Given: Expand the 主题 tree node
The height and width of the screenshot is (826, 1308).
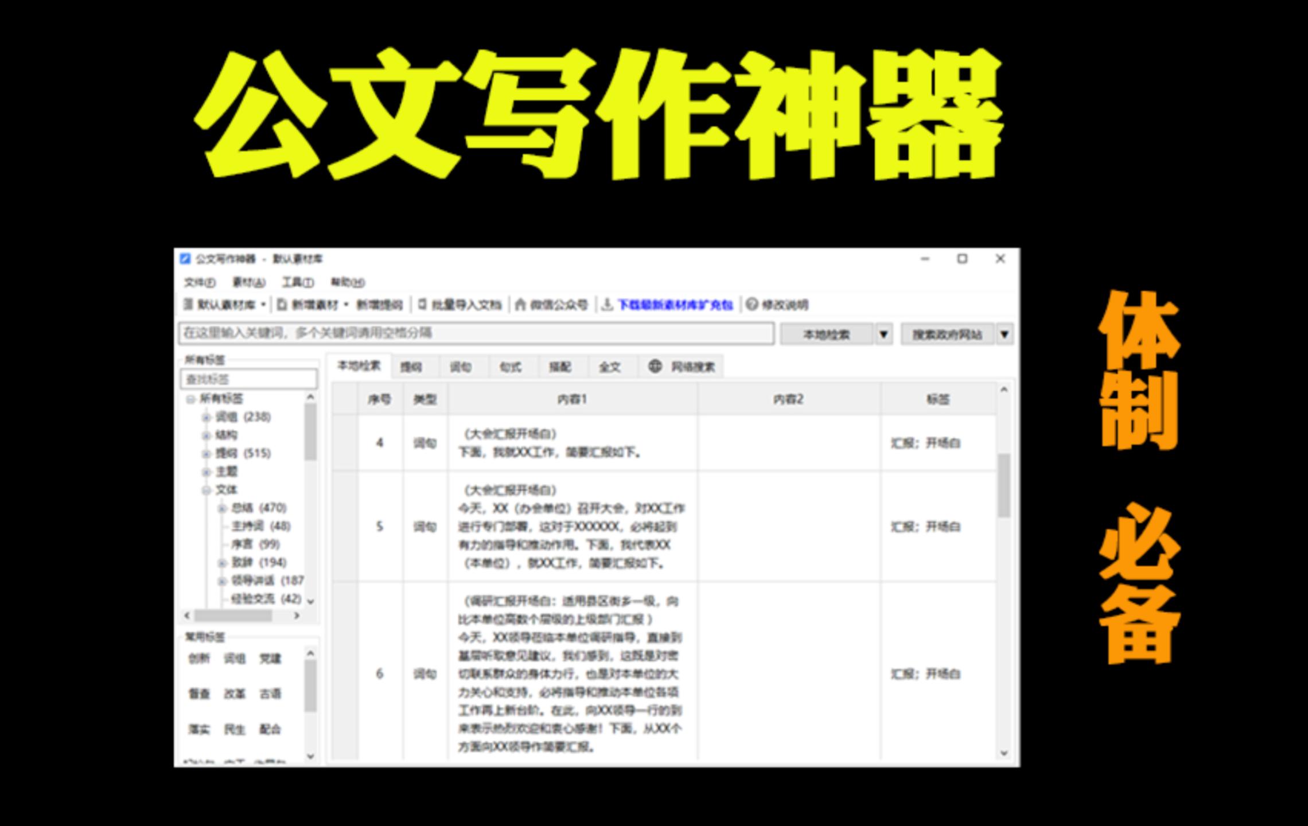Looking at the screenshot, I should point(207,472).
